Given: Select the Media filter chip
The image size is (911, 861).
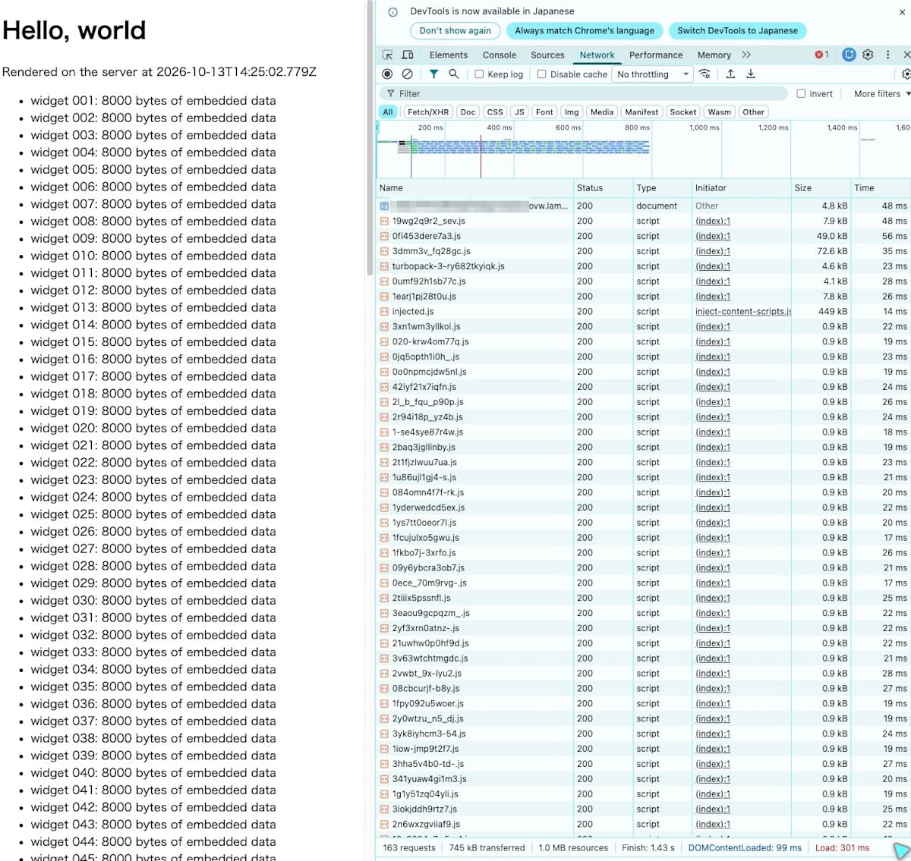Looking at the screenshot, I should (602, 112).
